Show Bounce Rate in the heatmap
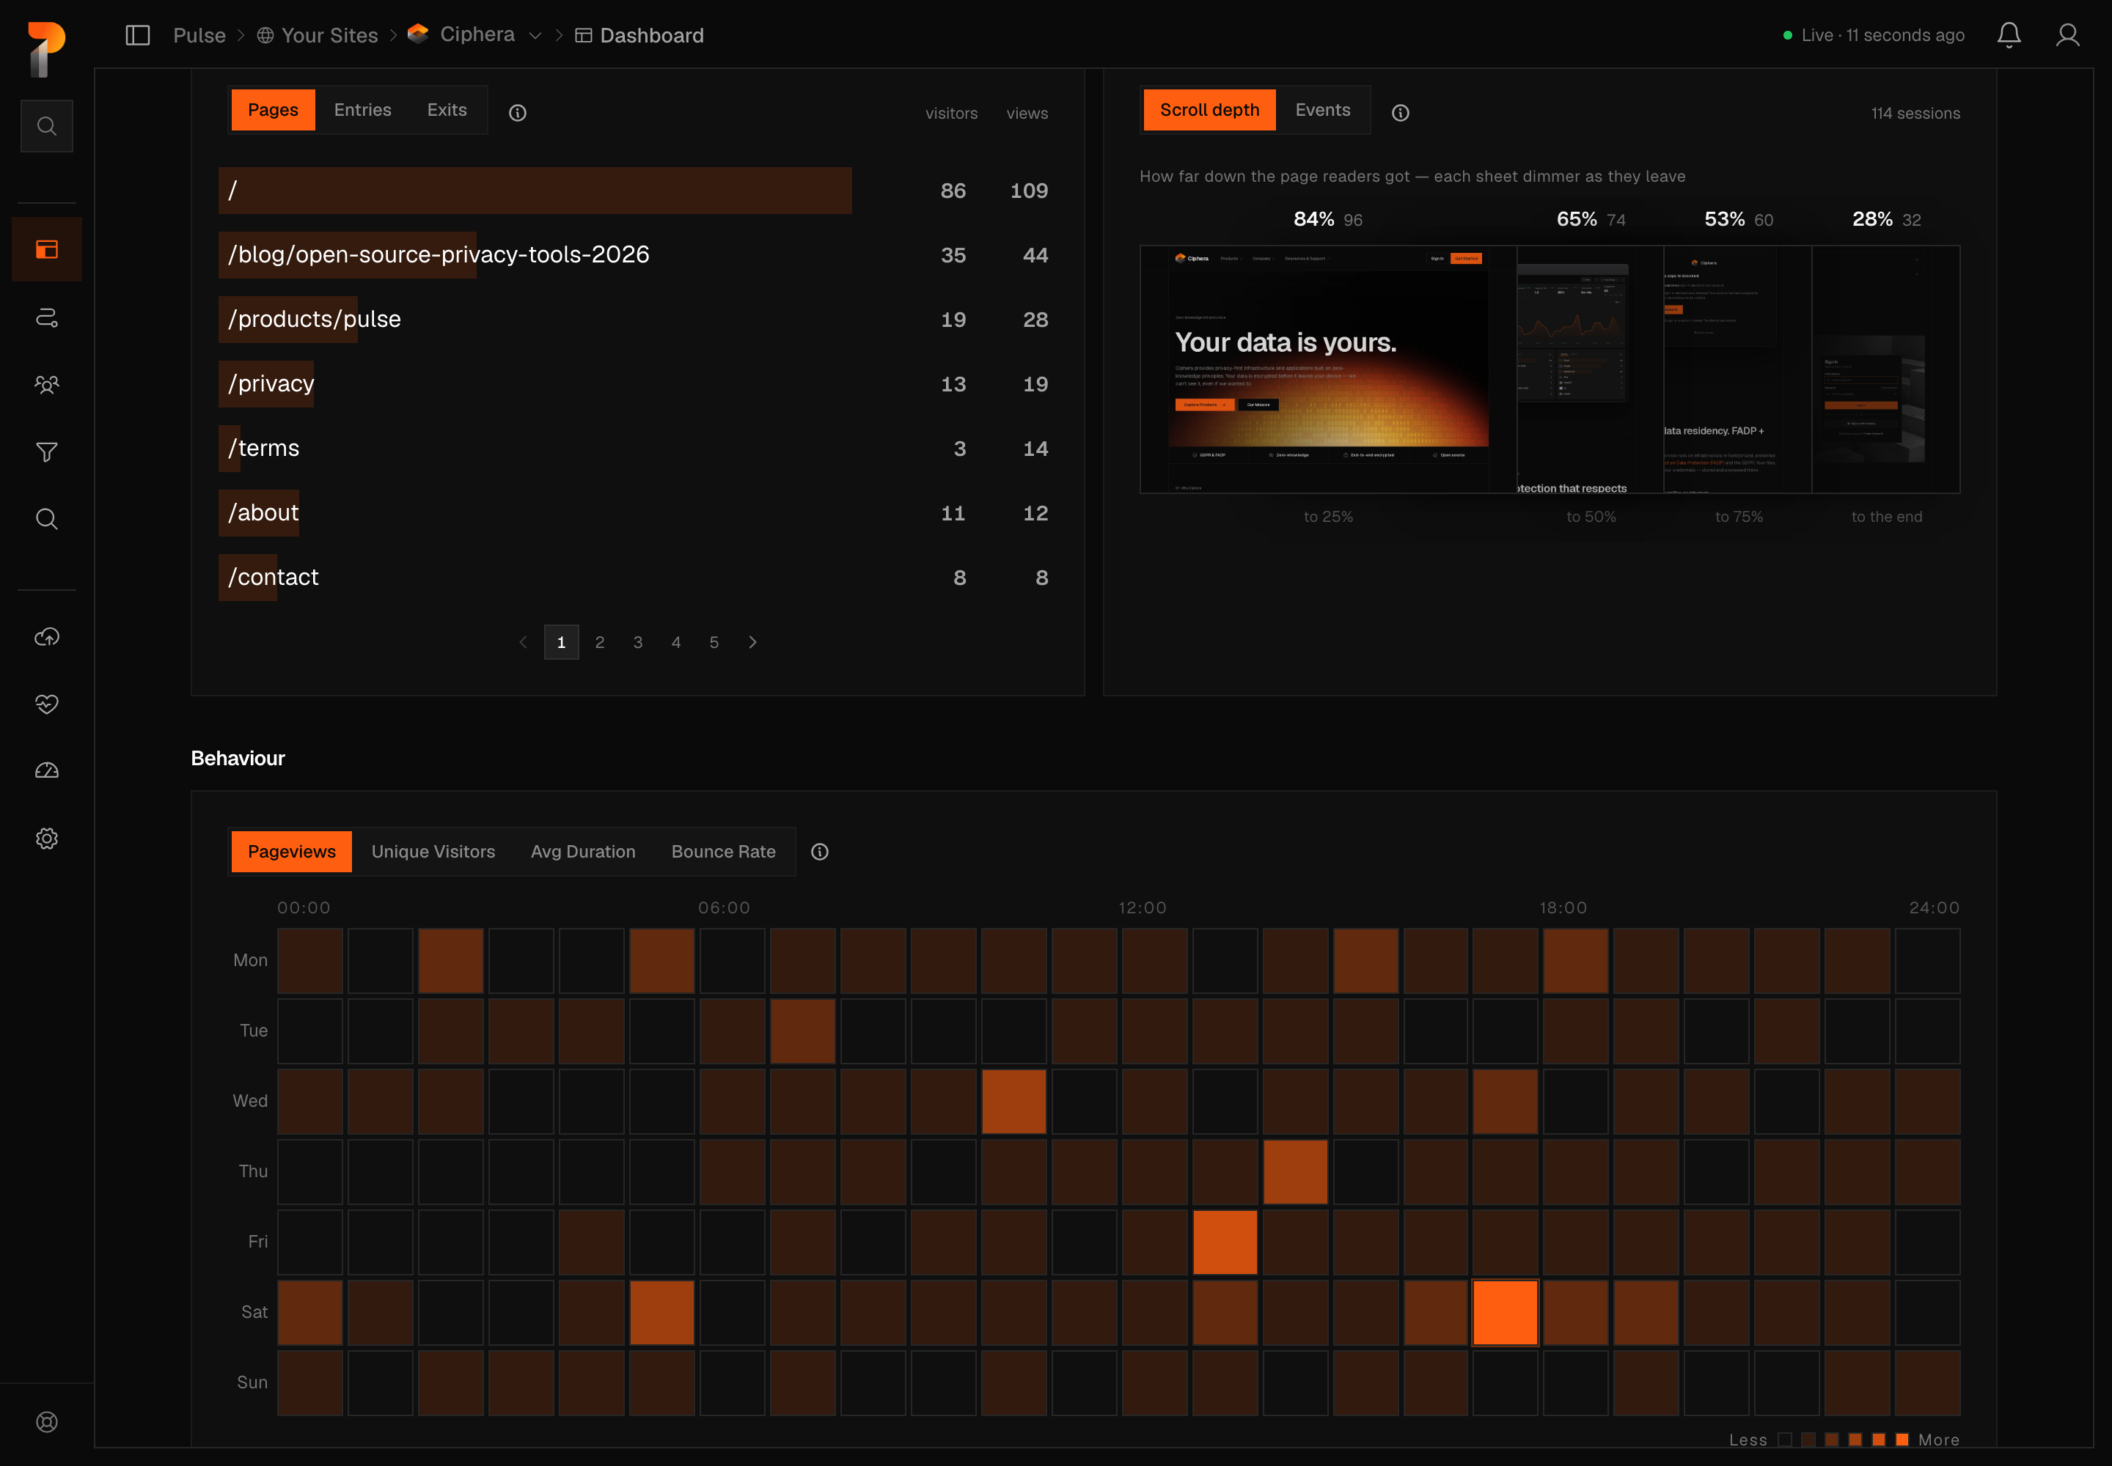The image size is (2112, 1466). (x=723, y=852)
